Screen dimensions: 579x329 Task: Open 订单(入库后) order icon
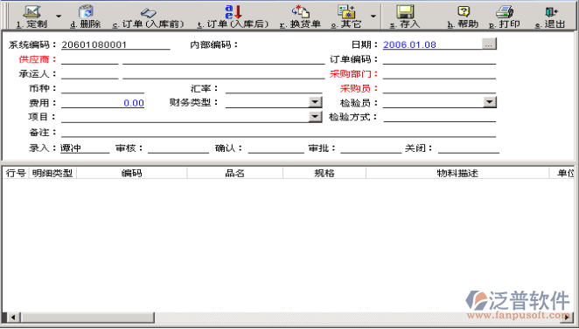click(234, 12)
